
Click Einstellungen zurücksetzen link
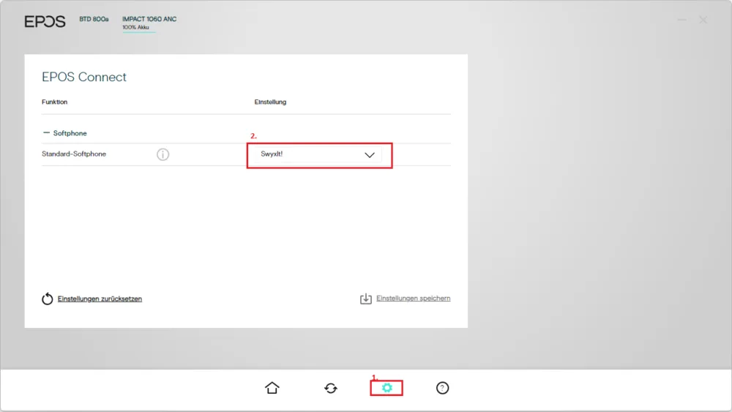pos(100,299)
